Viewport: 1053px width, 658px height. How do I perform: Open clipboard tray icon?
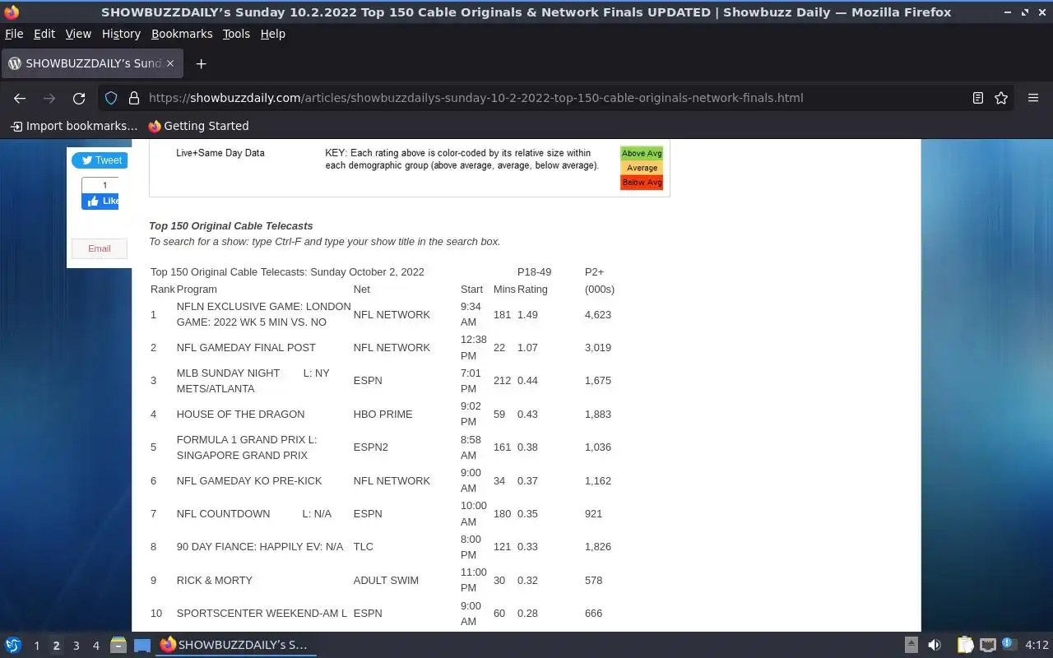(x=966, y=645)
